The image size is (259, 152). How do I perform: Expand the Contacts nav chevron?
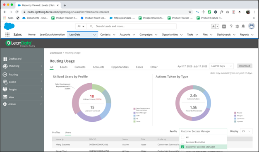coord(114,34)
